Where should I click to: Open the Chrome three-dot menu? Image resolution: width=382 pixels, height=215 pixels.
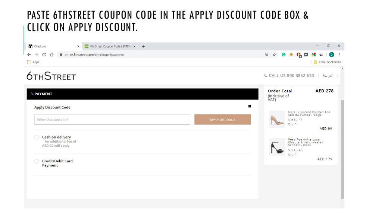point(339,54)
